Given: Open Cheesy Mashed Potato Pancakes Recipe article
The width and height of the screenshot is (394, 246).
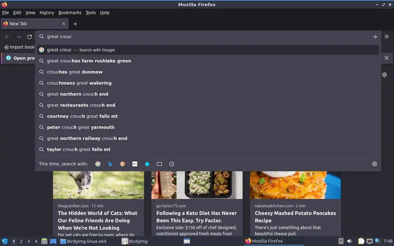Looking at the screenshot, I should tap(295, 217).
